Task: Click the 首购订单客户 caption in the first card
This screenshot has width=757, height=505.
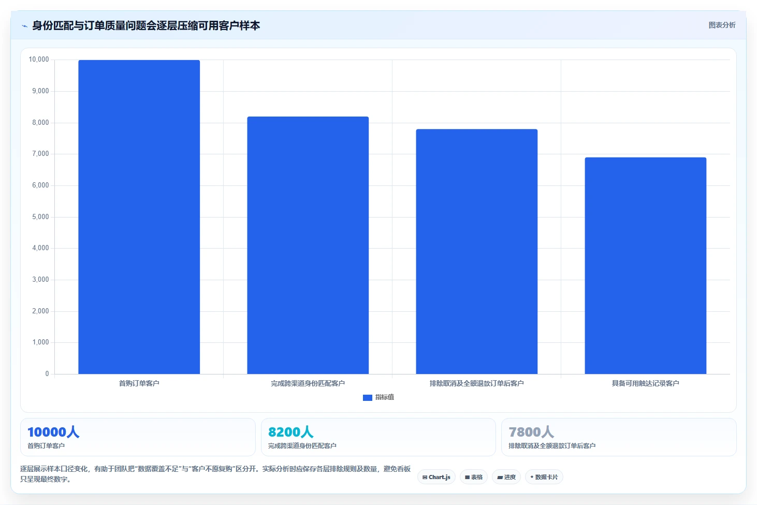Action: click(46, 446)
